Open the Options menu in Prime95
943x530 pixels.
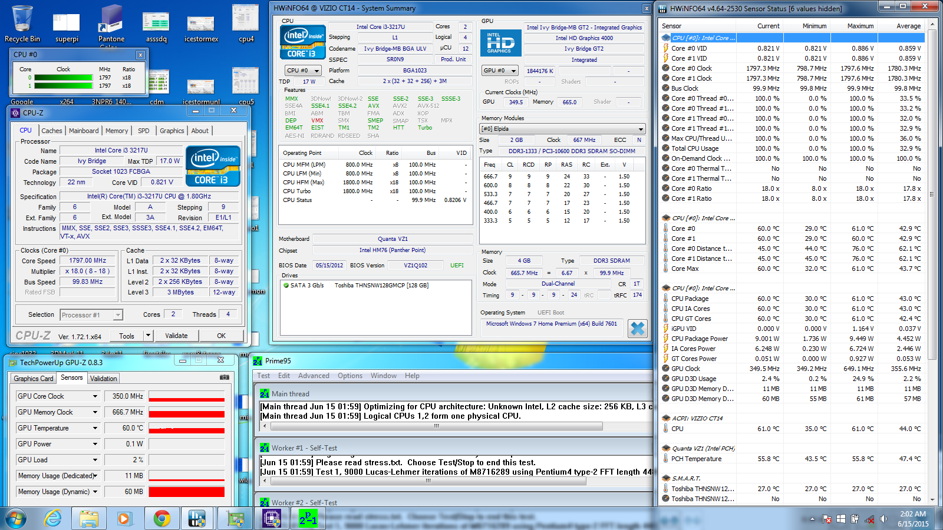tap(350, 376)
